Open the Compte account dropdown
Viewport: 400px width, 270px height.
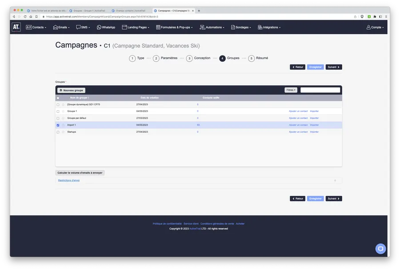375,27
